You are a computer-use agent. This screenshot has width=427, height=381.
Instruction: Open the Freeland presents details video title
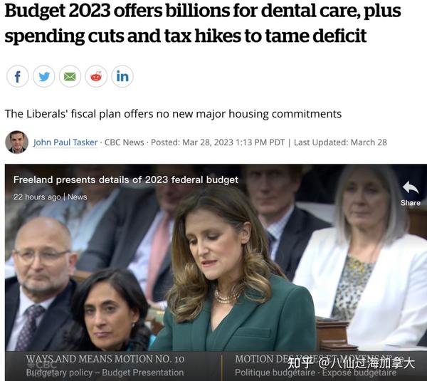126,180
